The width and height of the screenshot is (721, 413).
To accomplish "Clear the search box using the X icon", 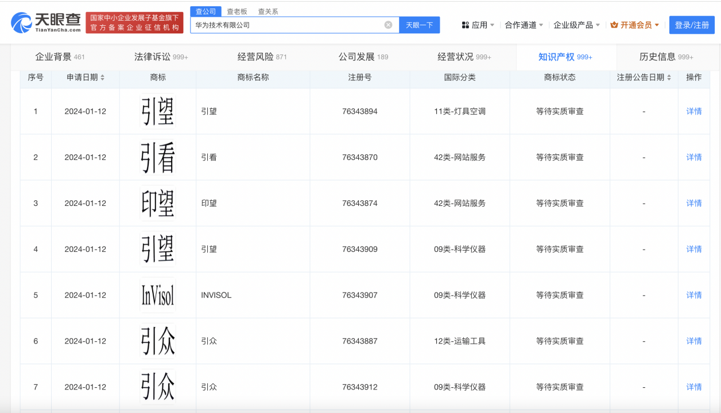I will [x=387, y=25].
